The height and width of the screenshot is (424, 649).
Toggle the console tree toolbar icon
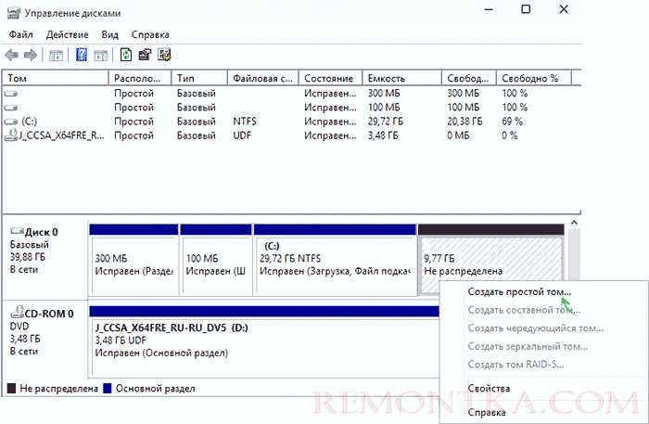coord(57,55)
